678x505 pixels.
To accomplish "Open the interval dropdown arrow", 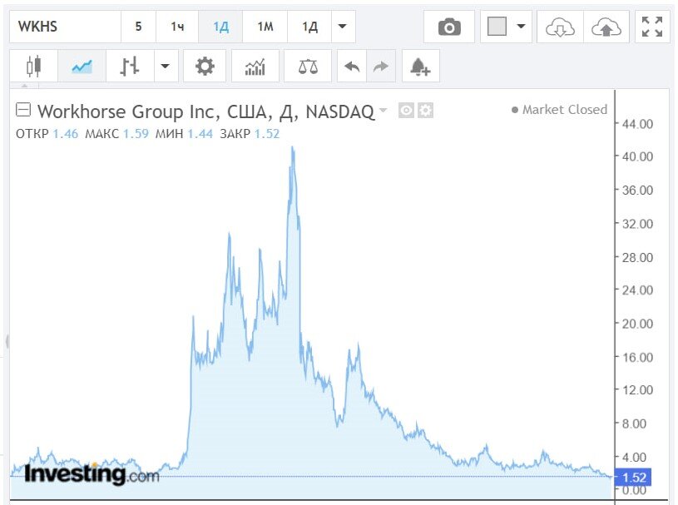I will click(x=343, y=27).
